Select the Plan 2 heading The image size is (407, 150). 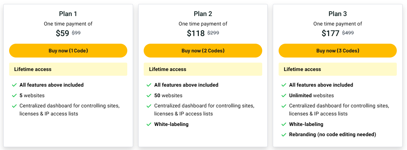[x=203, y=14]
